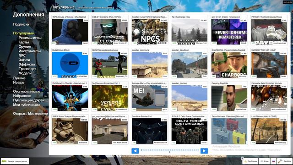Show the Лучшие addons list

19,78
